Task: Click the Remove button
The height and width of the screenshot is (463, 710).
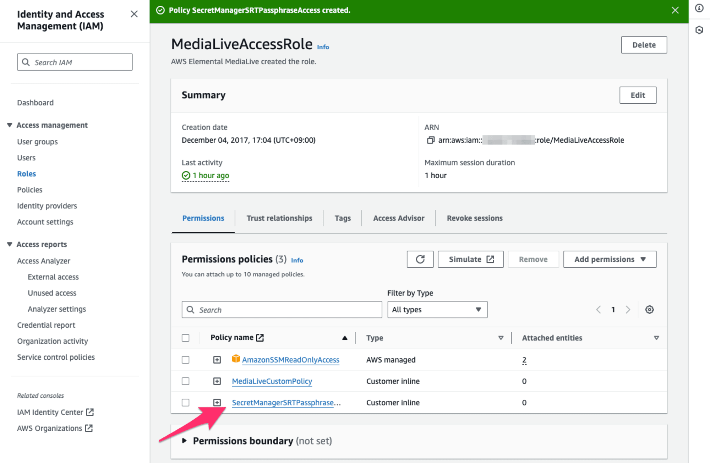Action: [533, 259]
